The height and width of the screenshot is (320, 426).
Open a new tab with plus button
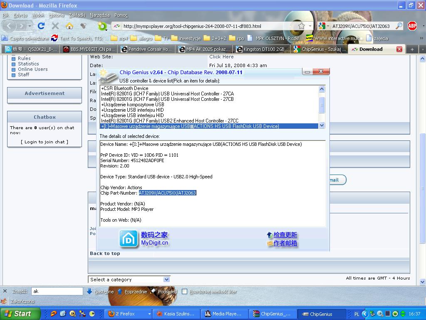pos(412,49)
